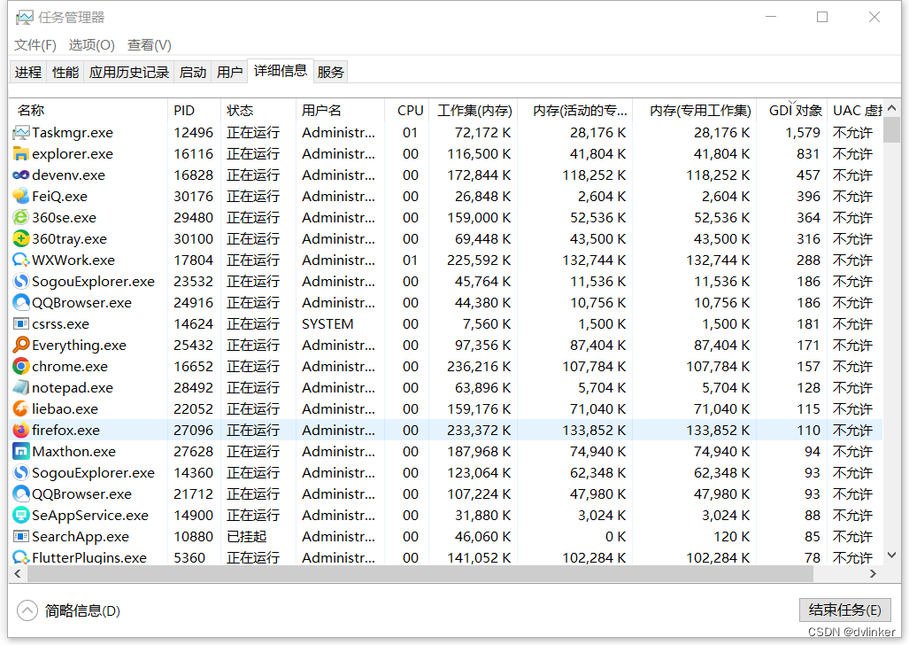Click the csrss.exe icon
The width and height of the screenshot is (909, 645).
[21, 324]
